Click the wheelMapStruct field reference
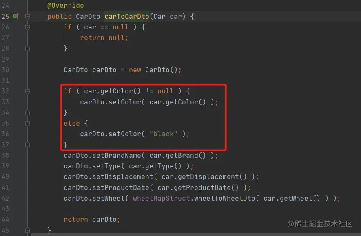 (x=162, y=198)
